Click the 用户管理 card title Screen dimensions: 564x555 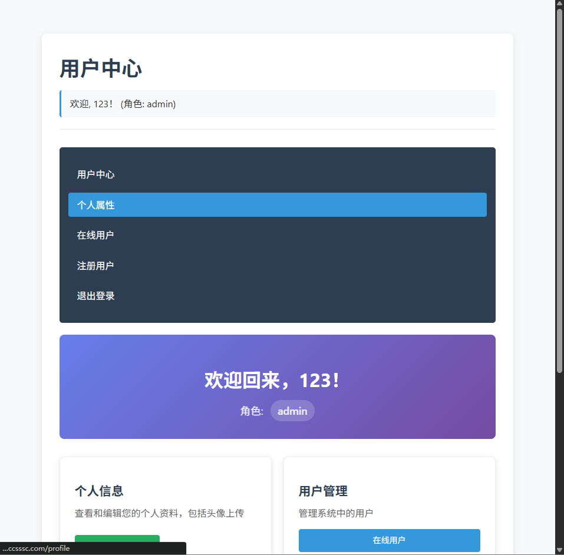(x=323, y=491)
